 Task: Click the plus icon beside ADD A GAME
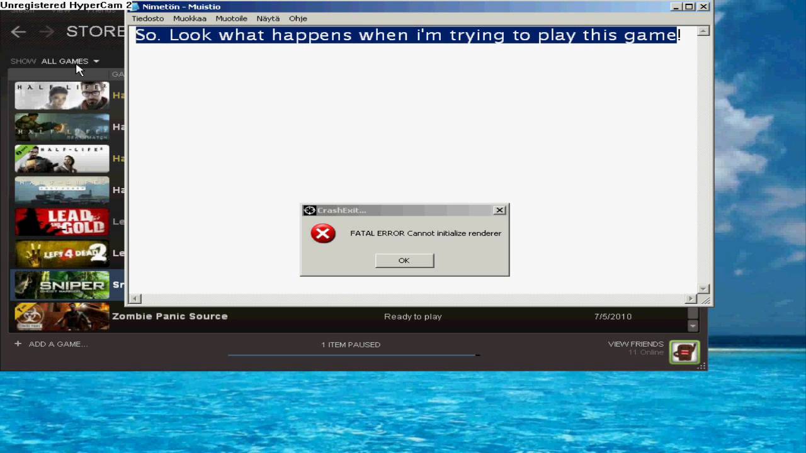[18, 344]
